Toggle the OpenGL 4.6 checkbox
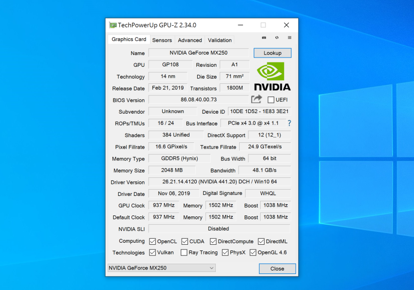This screenshot has height=290, width=414. [x=253, y=252]
